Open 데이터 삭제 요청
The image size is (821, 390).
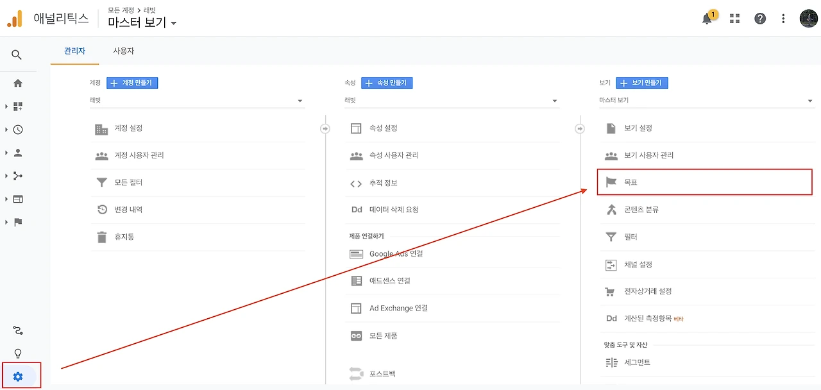click(x=452, y=210)
